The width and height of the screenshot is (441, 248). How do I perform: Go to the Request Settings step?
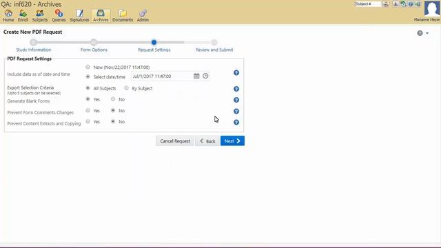coord(154,50)
